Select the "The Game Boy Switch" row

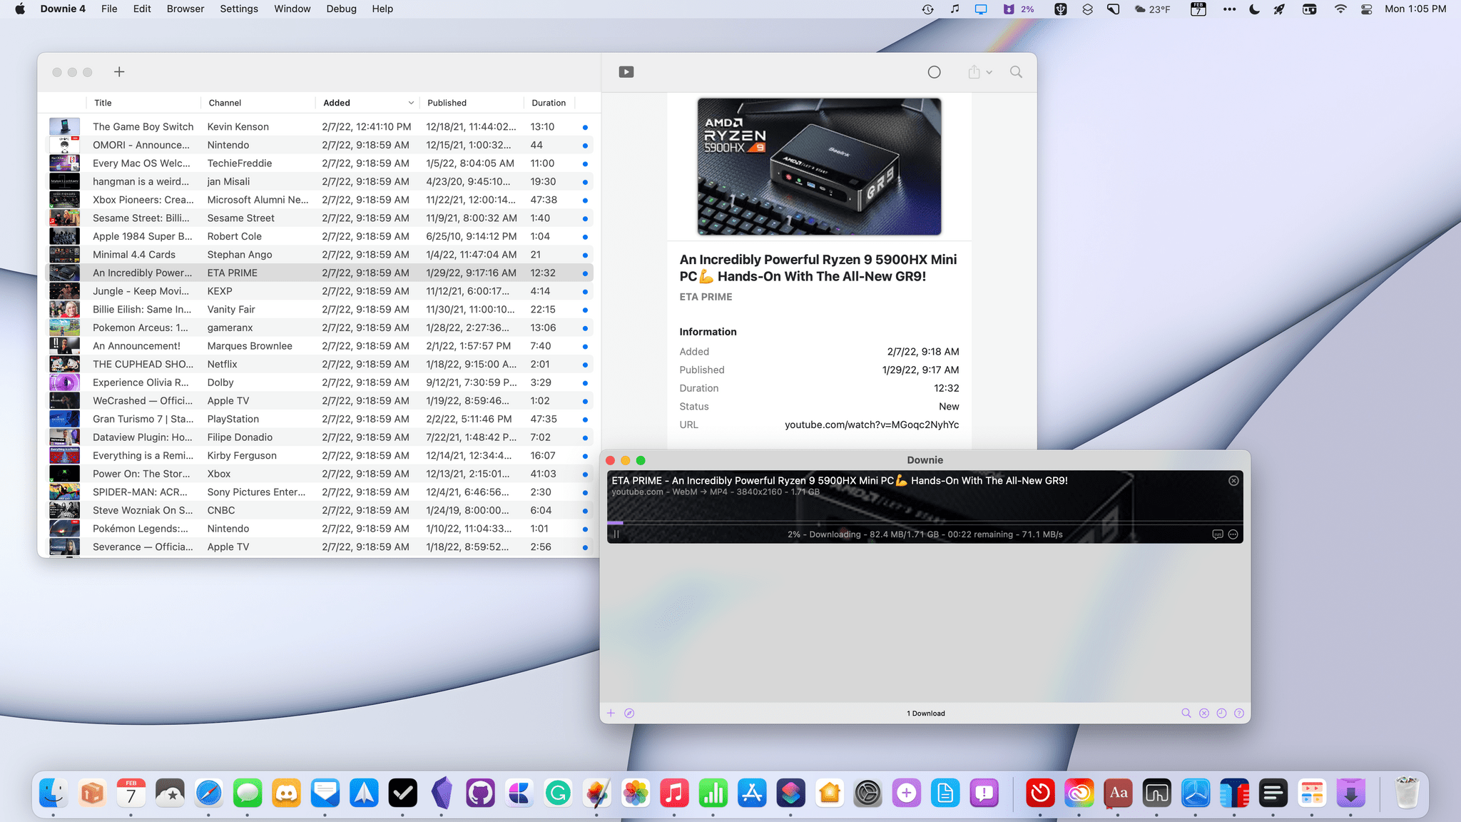point(319,126)
